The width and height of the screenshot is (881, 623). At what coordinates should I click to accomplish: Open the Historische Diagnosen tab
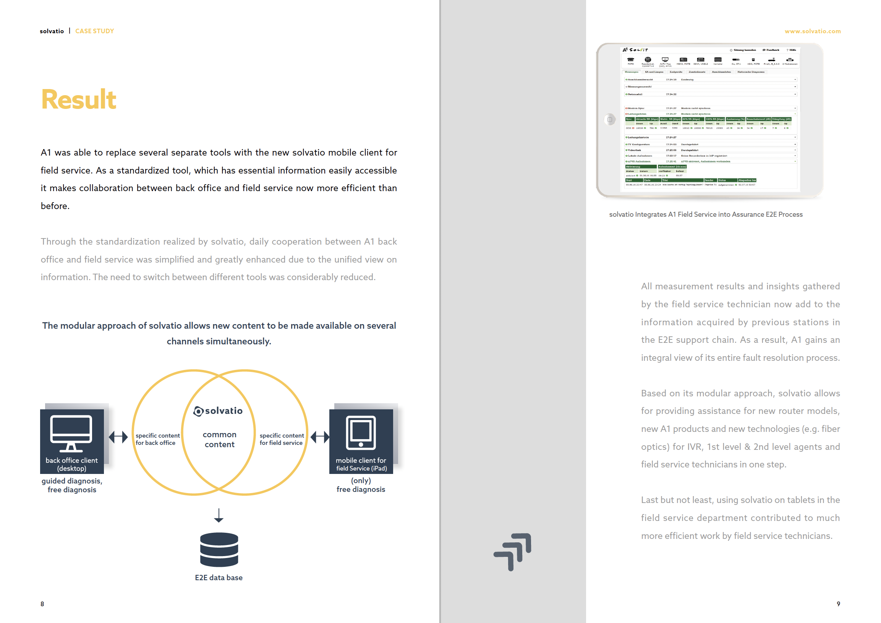point(751,72)
